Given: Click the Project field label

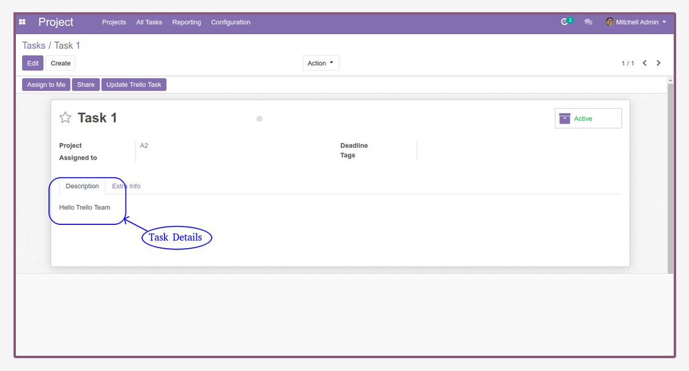Looking at the screenshot, I should (x=70, y=145).
